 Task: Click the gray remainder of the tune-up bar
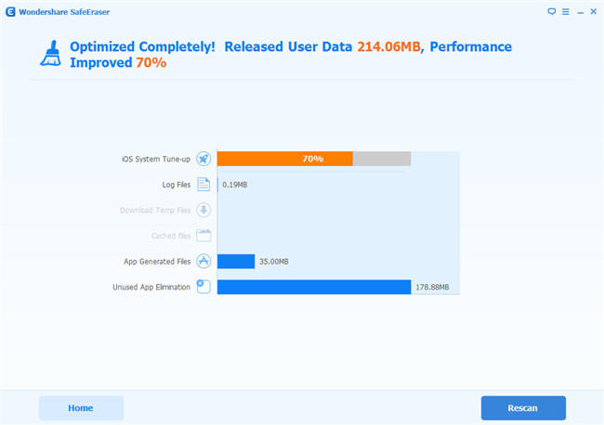click(x=382, y=159)
